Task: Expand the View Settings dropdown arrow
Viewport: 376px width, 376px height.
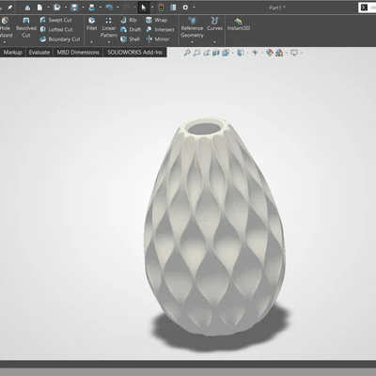Action: coord(301,53)
